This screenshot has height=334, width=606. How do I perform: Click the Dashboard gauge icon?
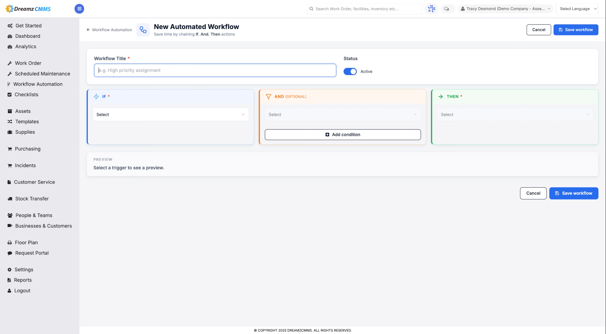[10, 36]
